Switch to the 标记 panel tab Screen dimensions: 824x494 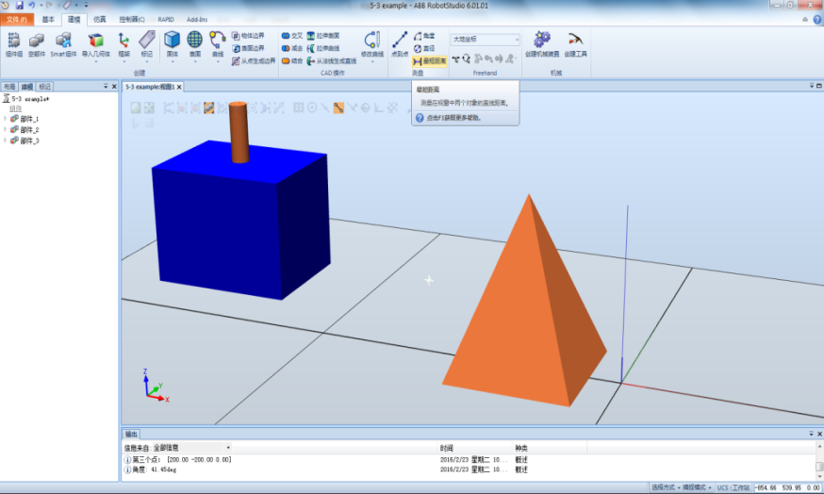click(44, 87)
